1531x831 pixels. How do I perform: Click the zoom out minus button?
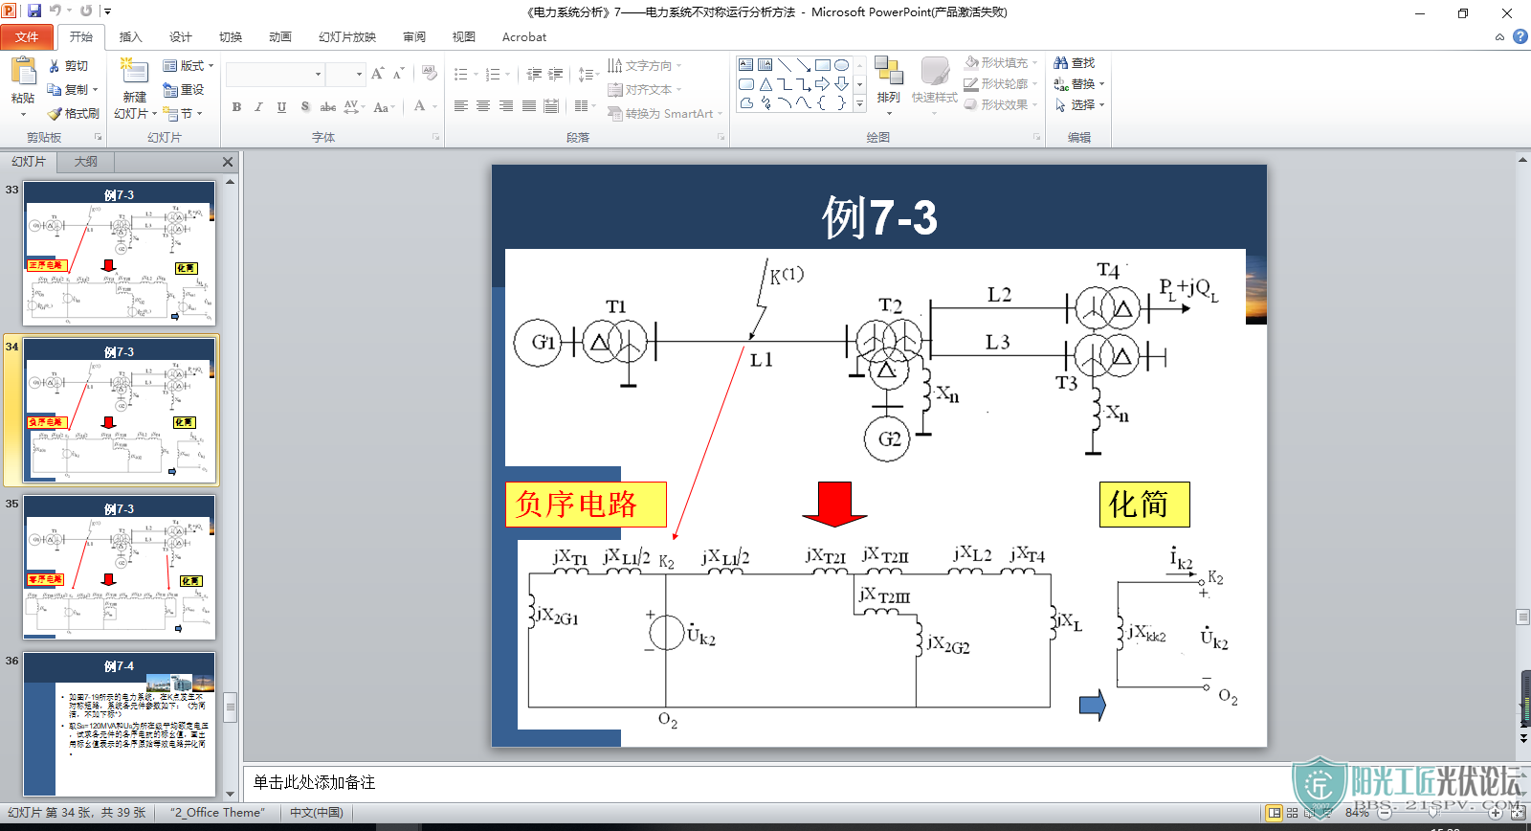pyautogui.click(x=1385, y=813)
